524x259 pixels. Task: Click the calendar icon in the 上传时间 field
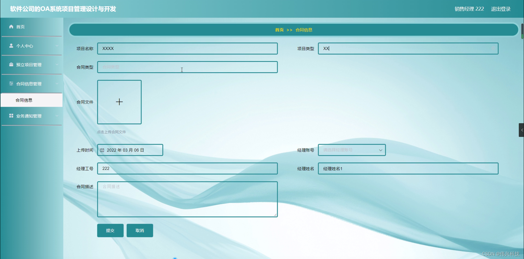coord(103,150)
